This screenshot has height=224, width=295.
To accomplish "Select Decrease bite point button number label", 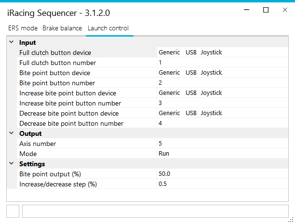I will 71,124.
